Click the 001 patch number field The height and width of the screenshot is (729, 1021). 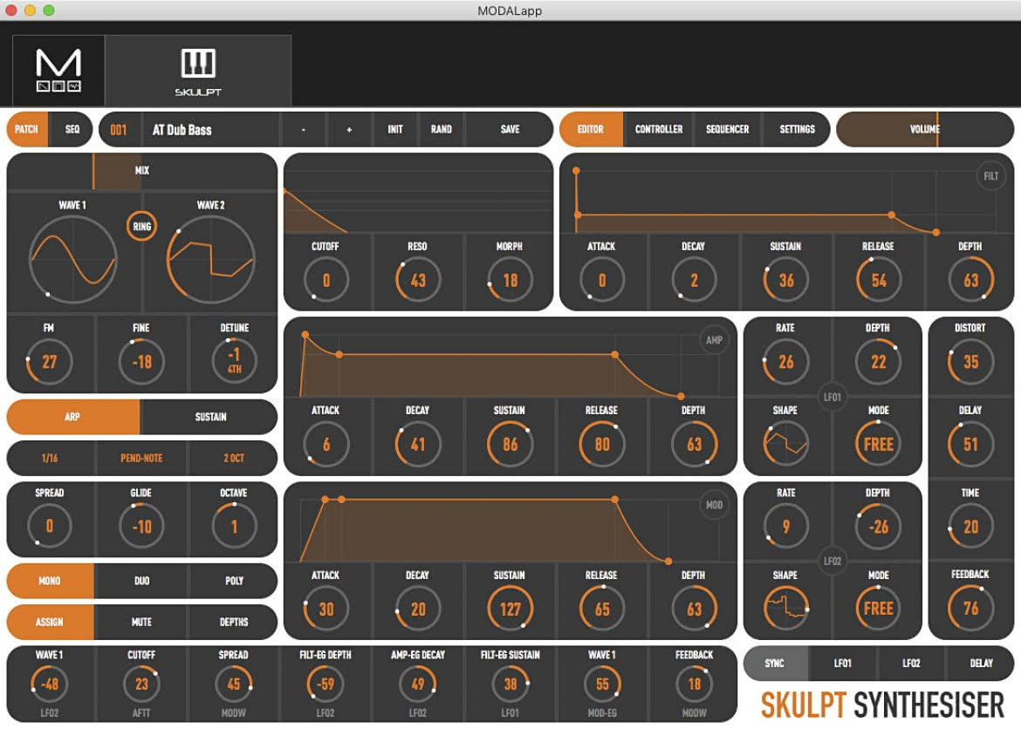click(119, 130)
